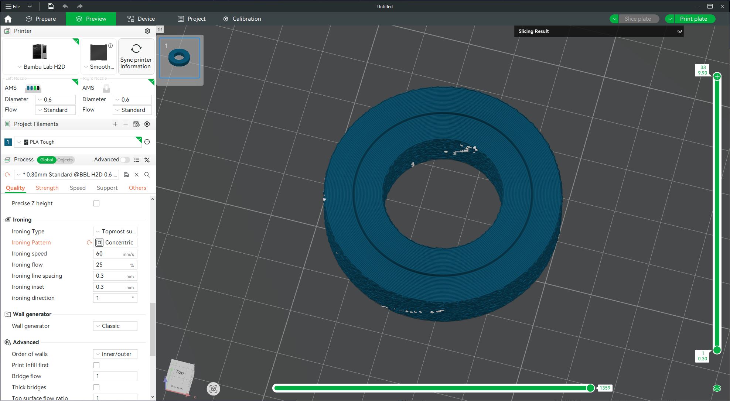The width and height of the screenshot is (730, 401).
Task: Open left nozzle Diameter dropdown
Action: (55, 100)
